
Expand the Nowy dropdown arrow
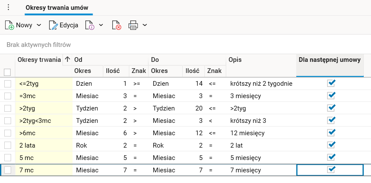point(39,25)
